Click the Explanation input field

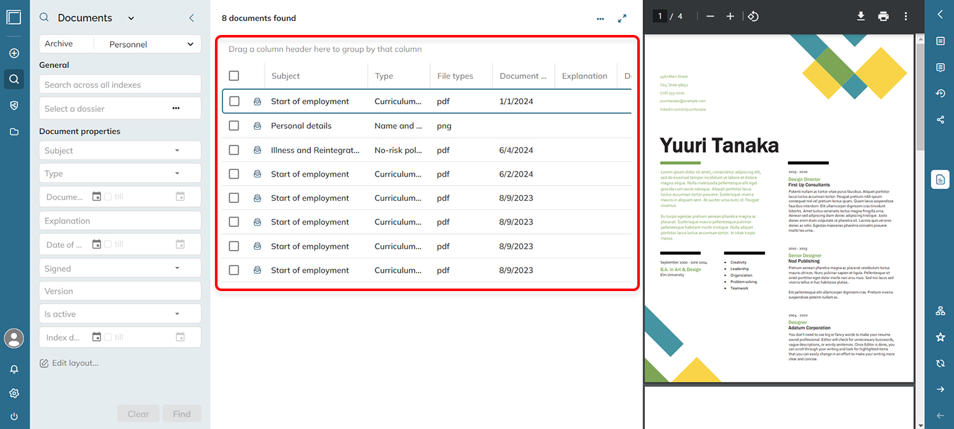point(120,221)
